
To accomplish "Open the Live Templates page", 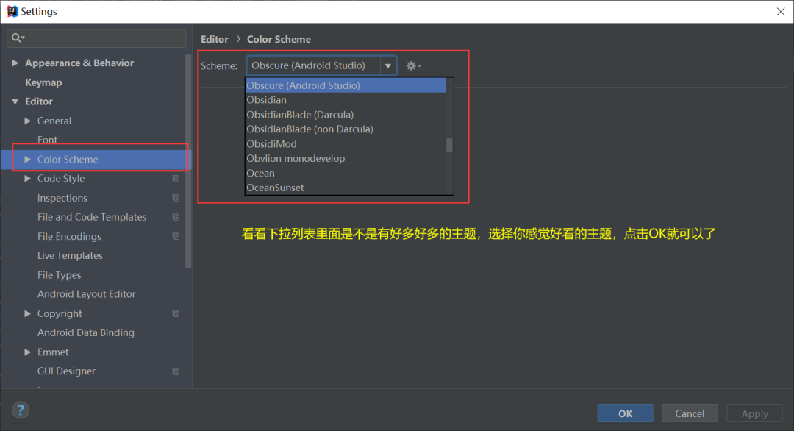I will point(70,256).
